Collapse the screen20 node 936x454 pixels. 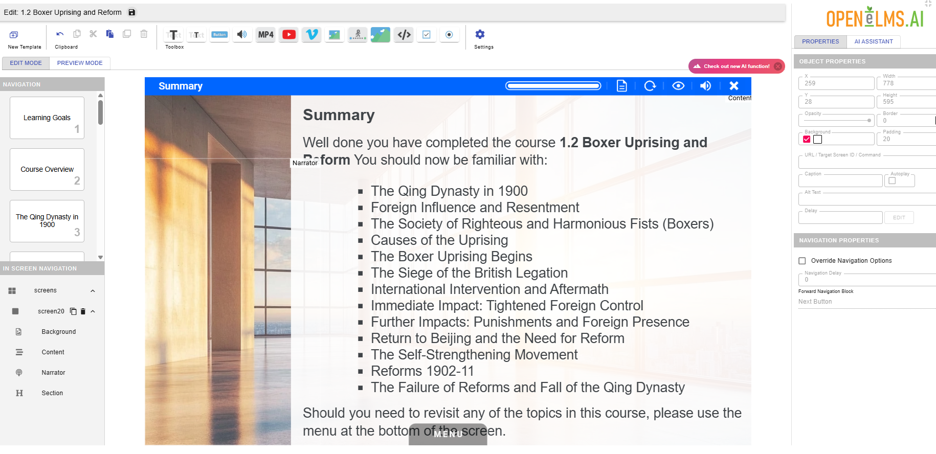pos(93,311)
